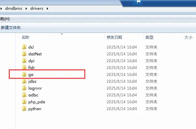Screen dimensions: 196x129
Task: Click the php_pdo folder name
Action: click(x=36, y=102)
